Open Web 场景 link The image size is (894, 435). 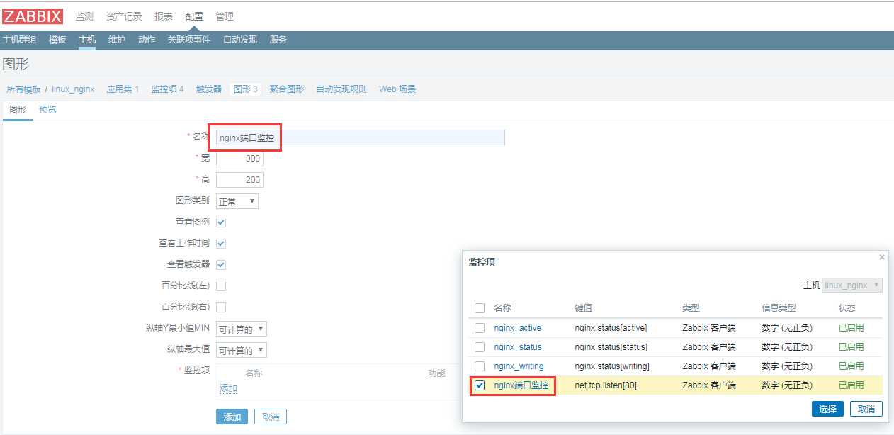click(397, 89)
